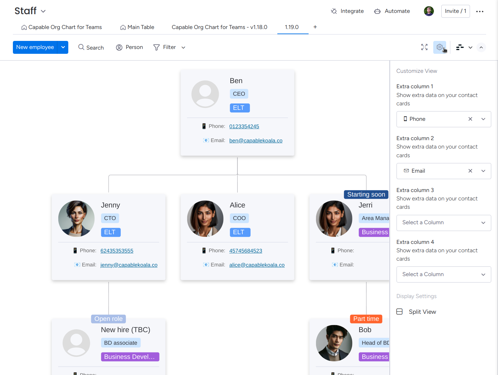
Task: Click Jenny's CTO label
Action: 110,218
